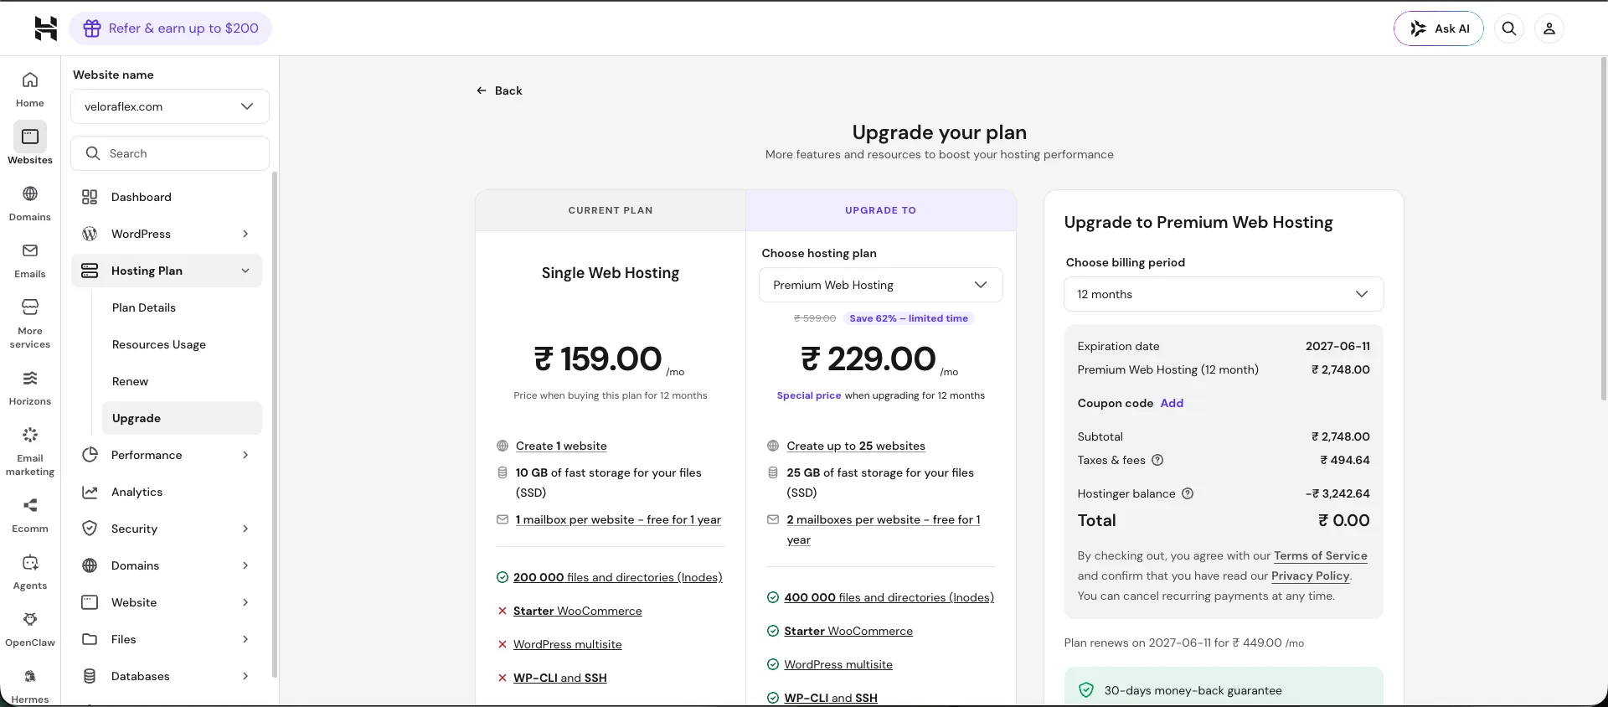This screenshot has height=707, width=1608.
Task: Open Plan Details submenu item
Action: click(182, 307)
